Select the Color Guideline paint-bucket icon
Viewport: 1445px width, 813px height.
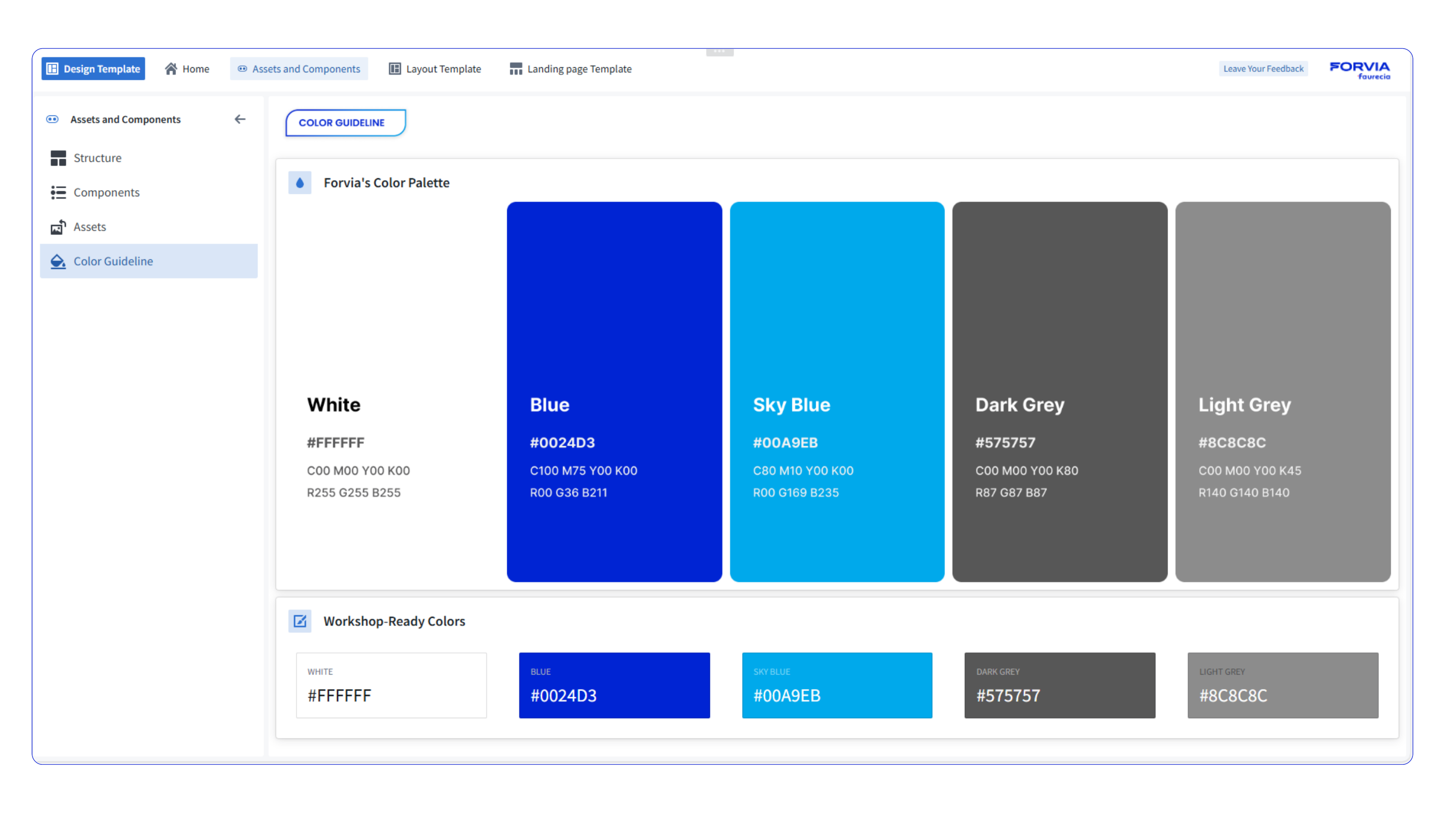click(x=58, y=261)
